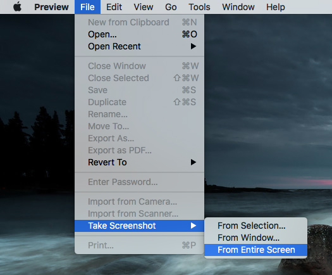Click the Revert To arrow indicator

coord(193,162)
